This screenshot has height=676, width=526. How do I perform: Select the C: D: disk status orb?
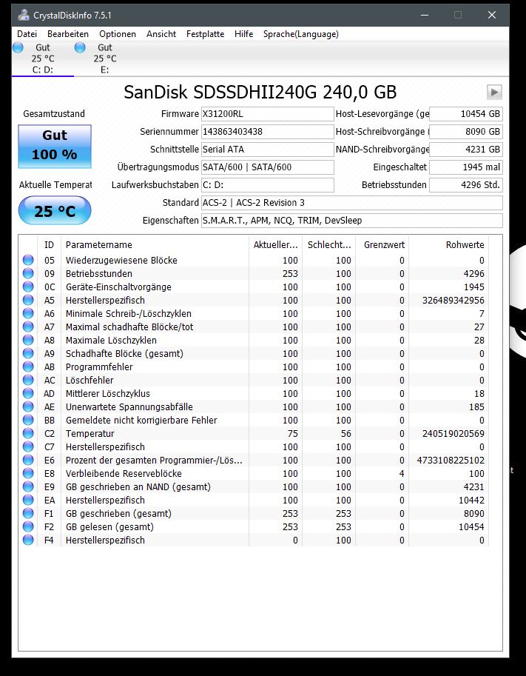pos(18,47)
